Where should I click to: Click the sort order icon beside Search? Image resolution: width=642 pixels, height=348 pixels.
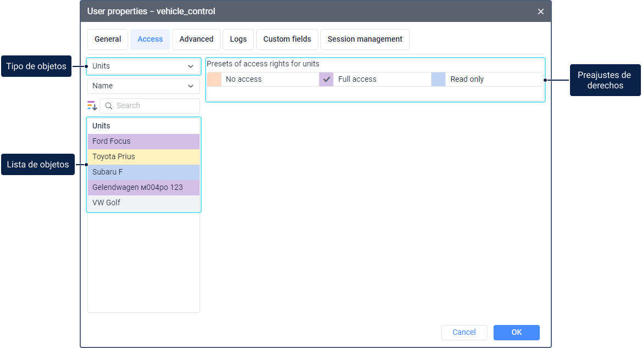[x=92, y=105]
